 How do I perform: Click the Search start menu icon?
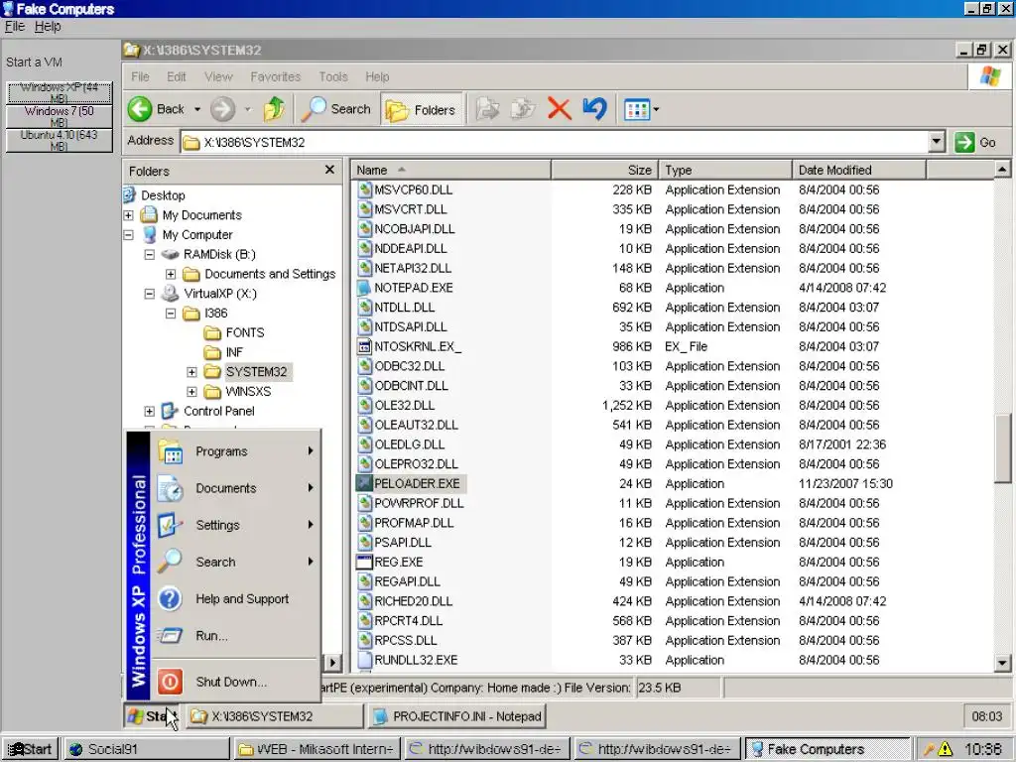(171, 562)
